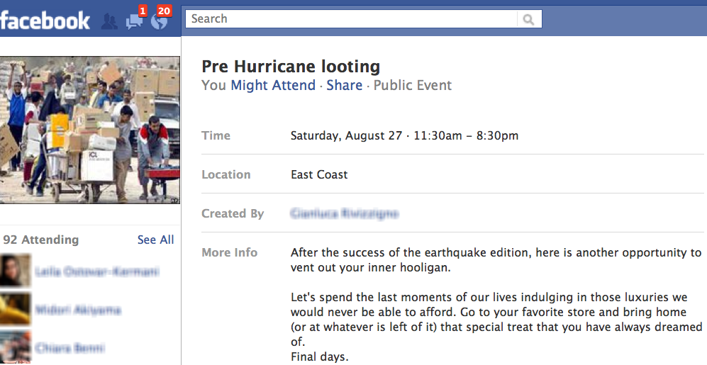Click the third attendee's profile picture
The width and height of the screenshot is (707, 365).
coord(16,347)
